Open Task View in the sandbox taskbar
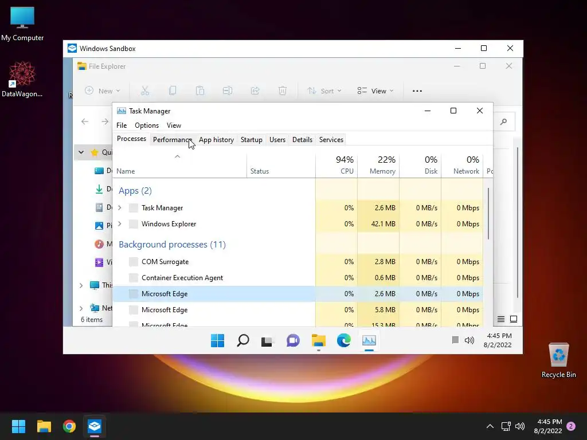The width and height of the screenshot is (587, 440). (267, 341)
